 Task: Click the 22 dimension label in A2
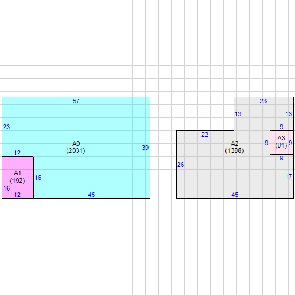pos(205,135)
